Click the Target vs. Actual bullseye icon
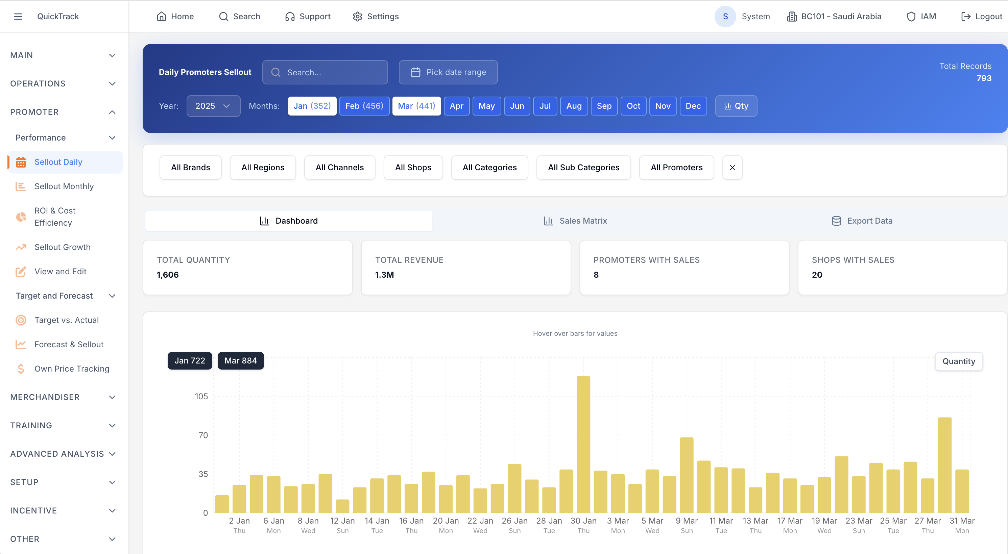Image resolution: width=1008 pixels, height=554 pixels. (x=21, y=320)
